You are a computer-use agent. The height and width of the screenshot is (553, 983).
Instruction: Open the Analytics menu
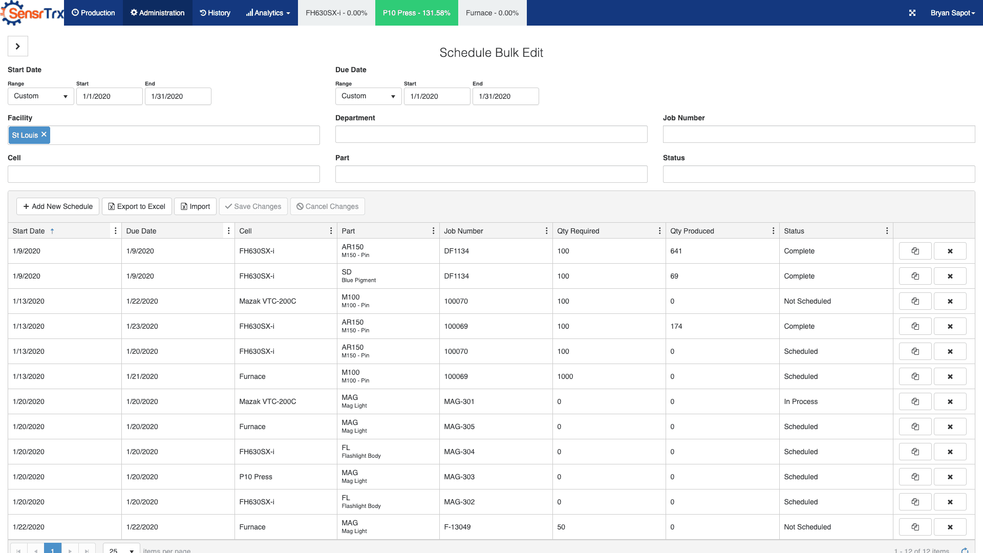(x=267, y=13)
